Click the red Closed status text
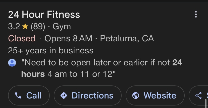This screenshot has height=108, width=208. click(x=22, y=39)
